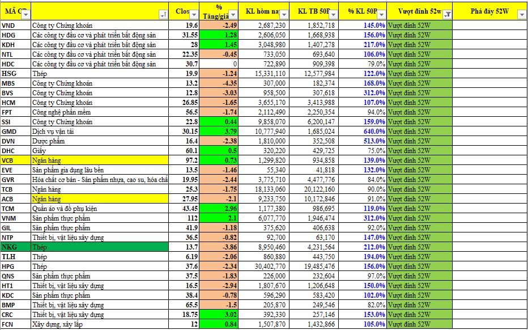Select the HPG ticker cell
The image size is (528, 330).
tap(15, 266)
